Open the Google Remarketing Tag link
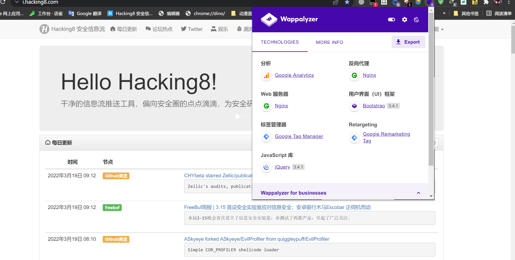515x260 pixels. pos(386,137)
